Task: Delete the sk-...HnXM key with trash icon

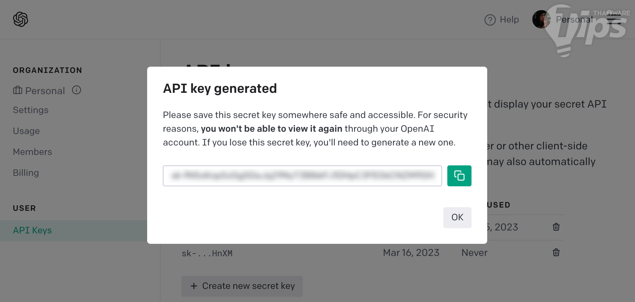Action: click(556, 252)
